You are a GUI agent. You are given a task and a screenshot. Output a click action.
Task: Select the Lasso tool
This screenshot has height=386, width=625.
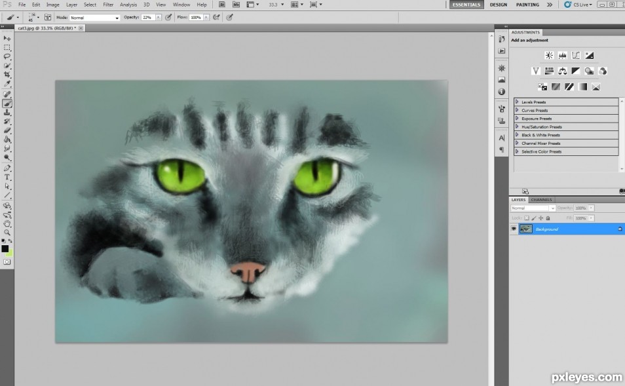(x=7, y=56)
